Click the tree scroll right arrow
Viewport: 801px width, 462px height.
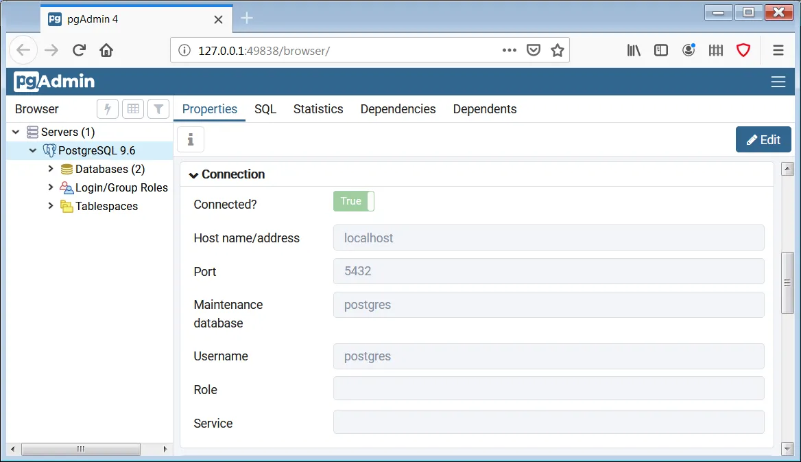pos(165,449)
